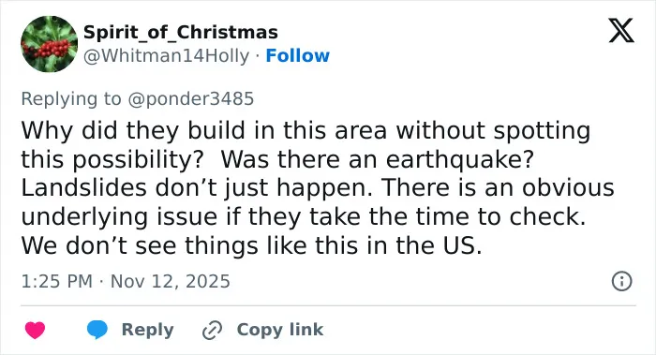
Task: Open the holly berries profile avatar
Action: (x=50, y=44)
